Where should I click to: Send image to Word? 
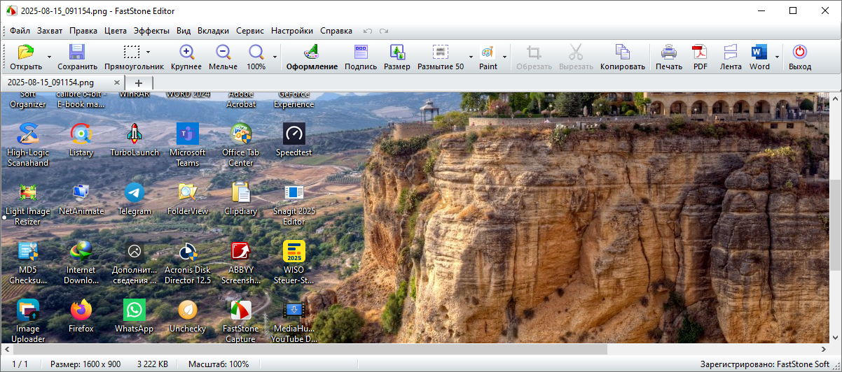759,57
